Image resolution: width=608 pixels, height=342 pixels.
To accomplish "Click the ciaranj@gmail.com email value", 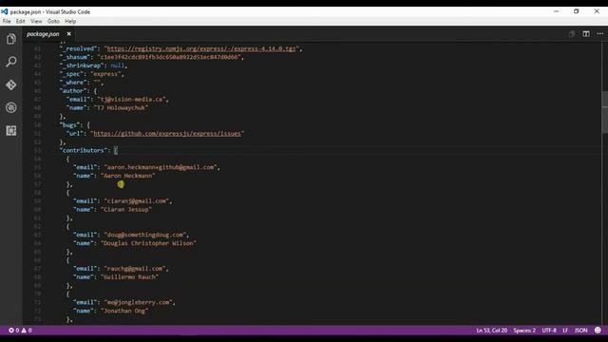I will coord(137,200).
